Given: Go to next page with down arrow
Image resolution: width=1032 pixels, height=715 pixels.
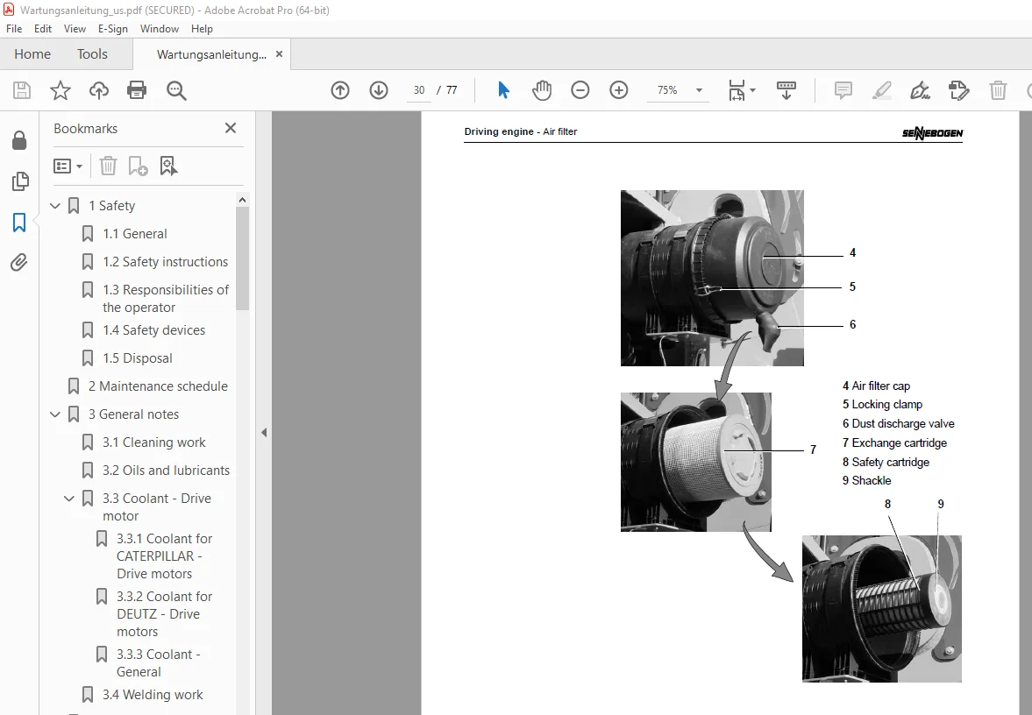Looking at the screenshot, I should pos(379,90).
